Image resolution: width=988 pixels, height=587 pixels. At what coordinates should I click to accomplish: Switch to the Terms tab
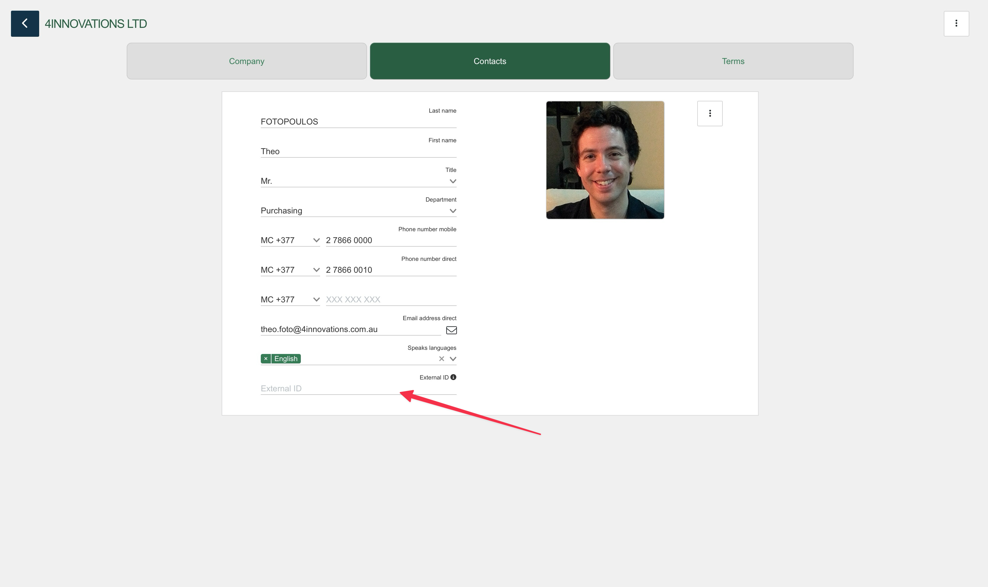[x=733, y=61]
